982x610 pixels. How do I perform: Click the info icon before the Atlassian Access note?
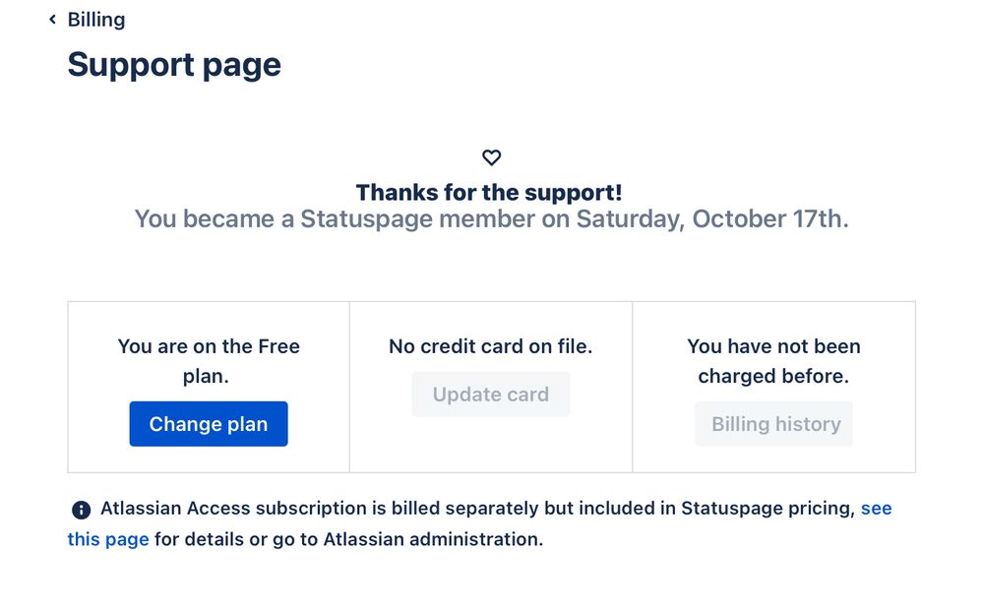[81, 510]
